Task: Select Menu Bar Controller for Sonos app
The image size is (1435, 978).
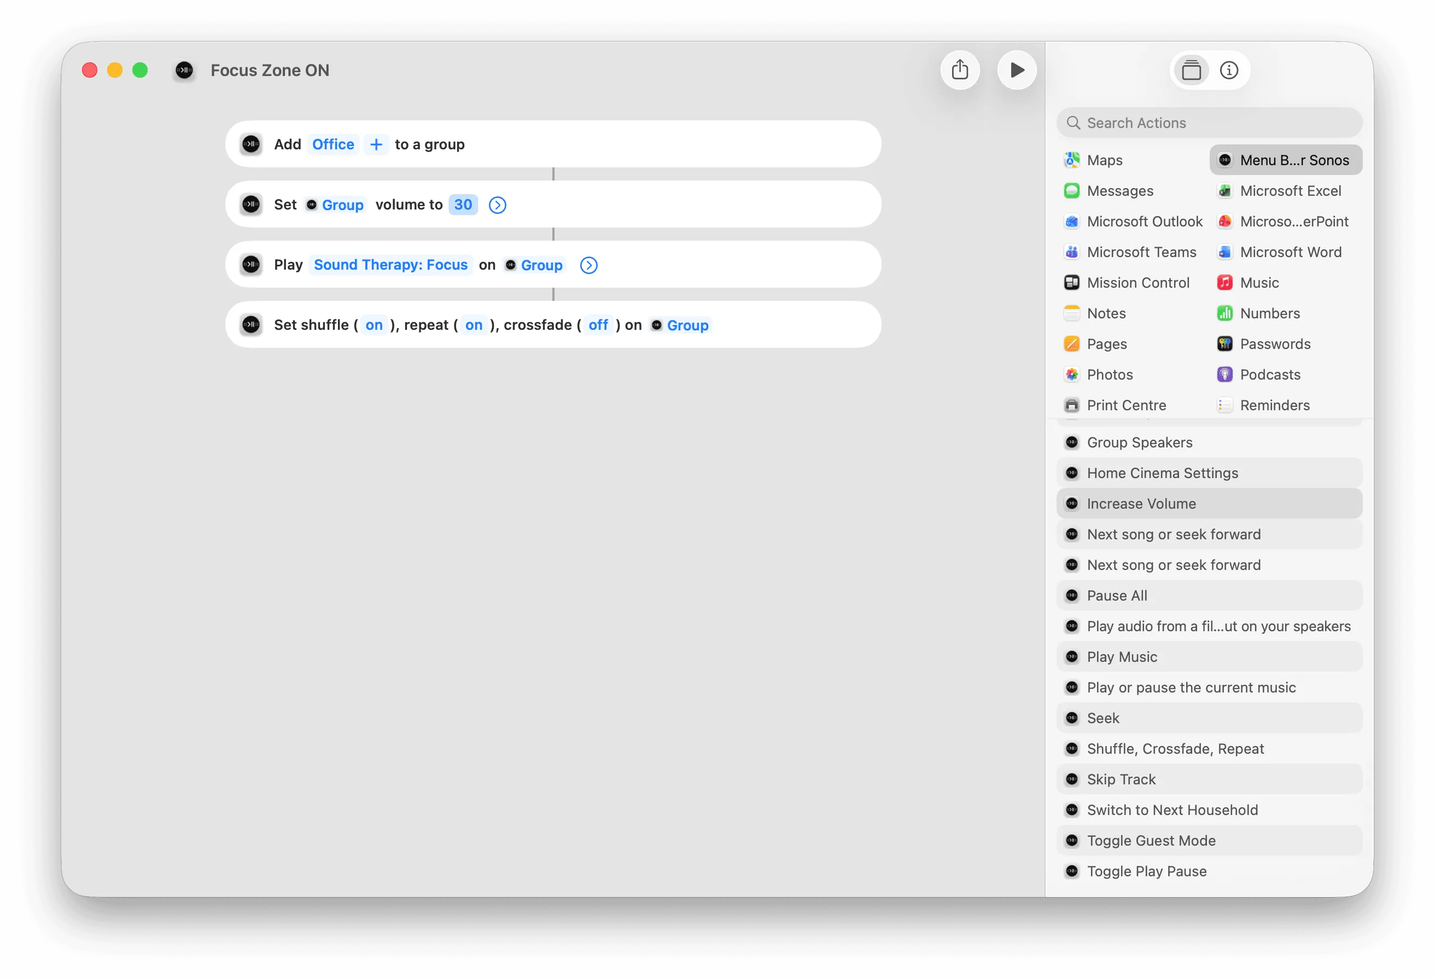Action: pos(1286,160)
